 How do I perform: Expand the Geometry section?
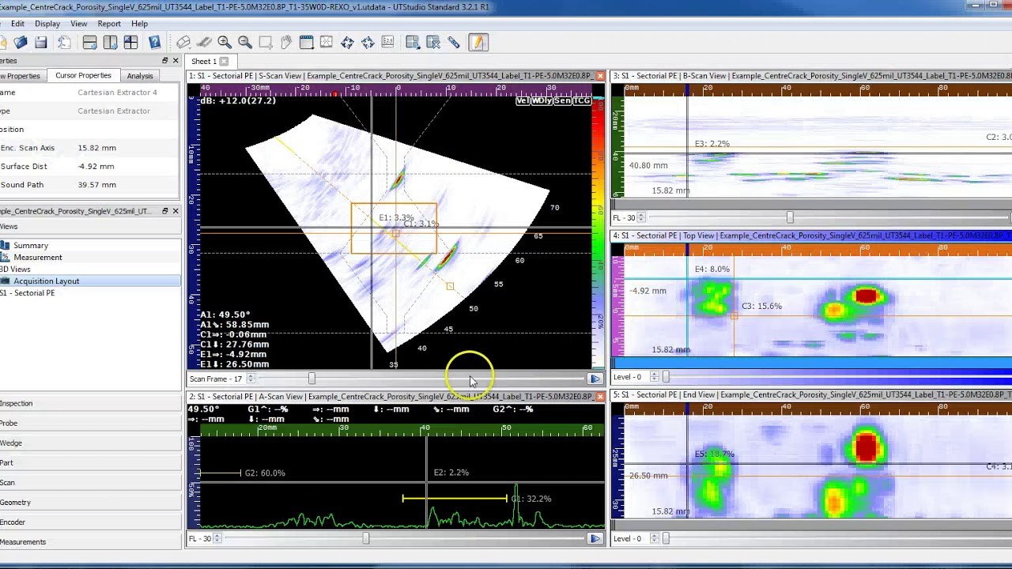point(90,502)
